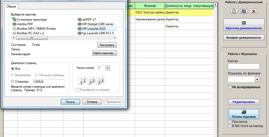This screenshot has height=137, width=269.
Task: Click the ООО "Контур-сервис cell
Action: coord(150,12)
